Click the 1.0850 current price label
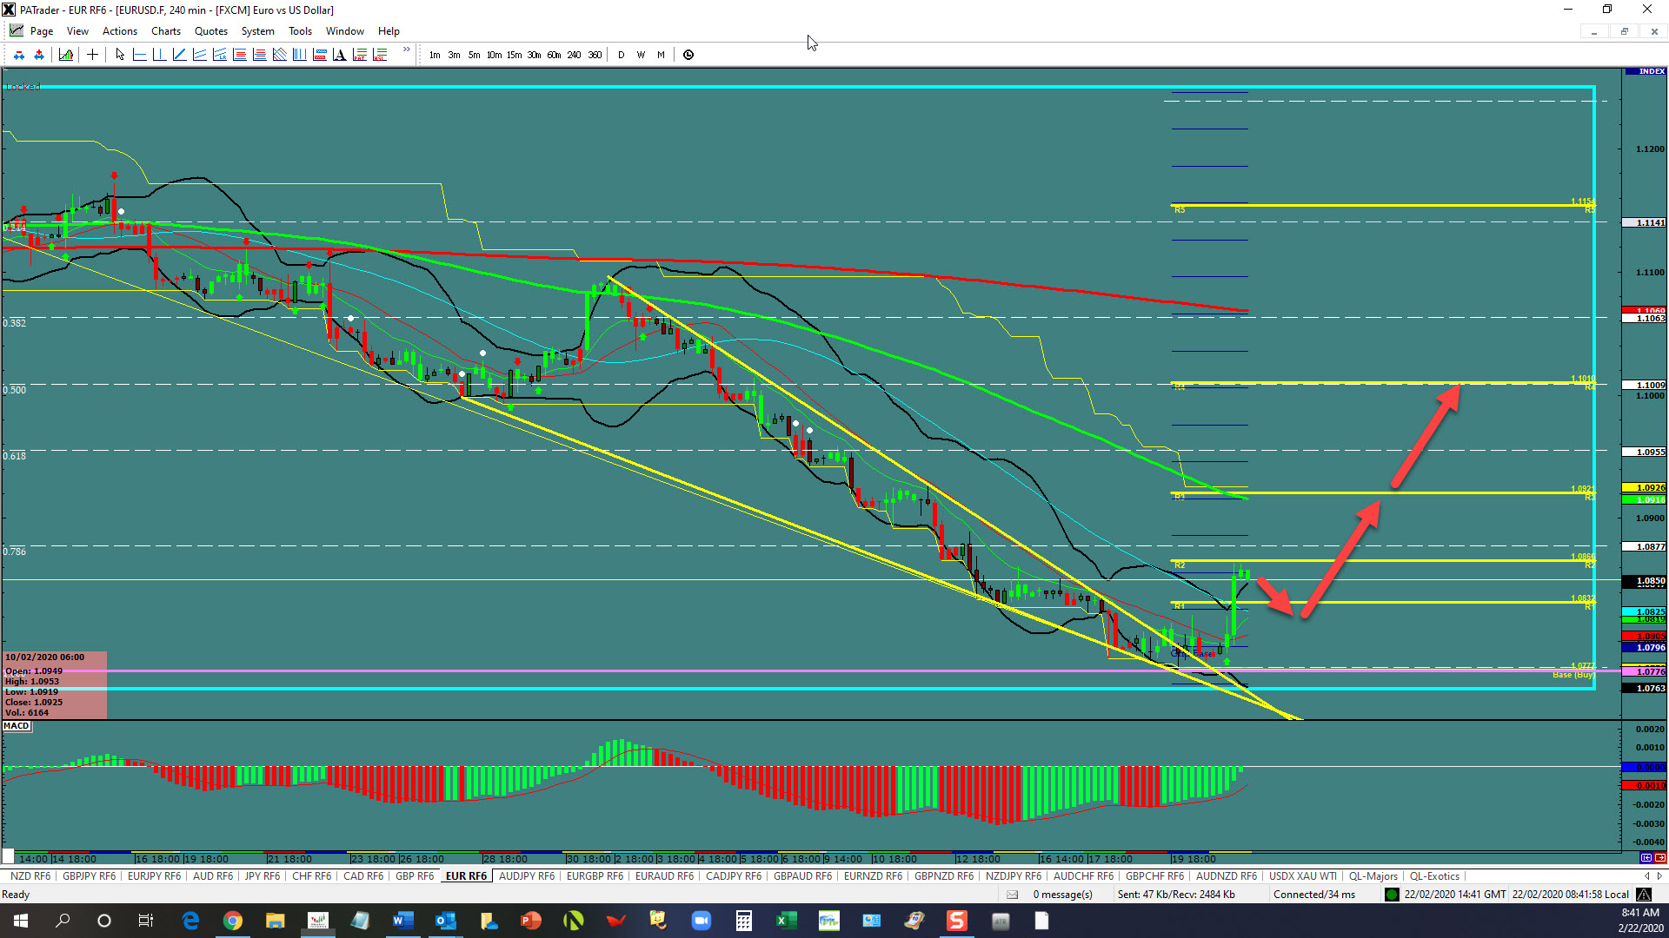Viewport: 1669px width, 938px height. click(1645, 581)
